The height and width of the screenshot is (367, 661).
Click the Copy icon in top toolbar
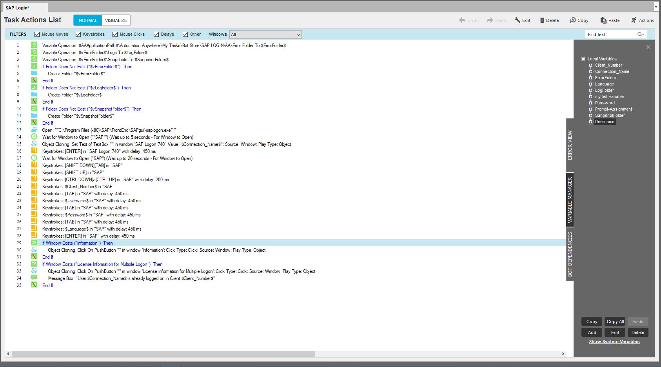(573, 20)
